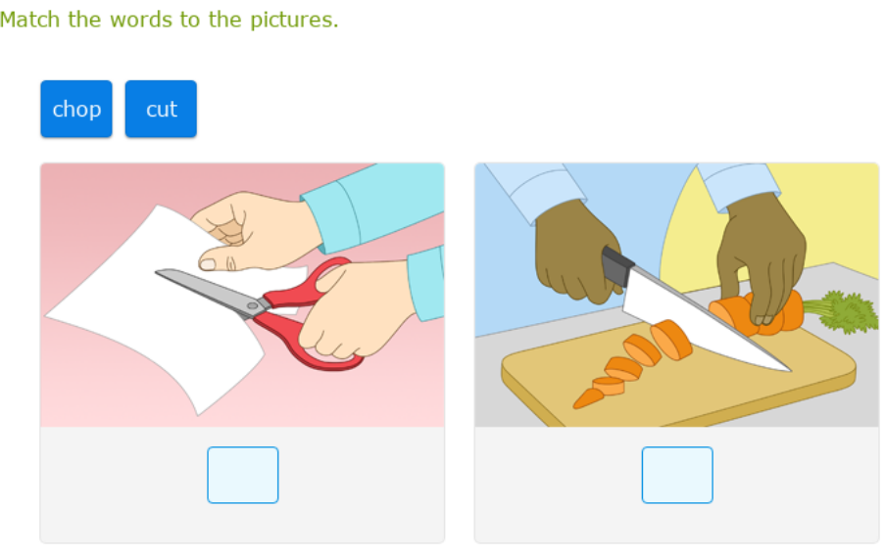Select the blue "cut" word tile

pyautogui.click(x=161, y=109)
